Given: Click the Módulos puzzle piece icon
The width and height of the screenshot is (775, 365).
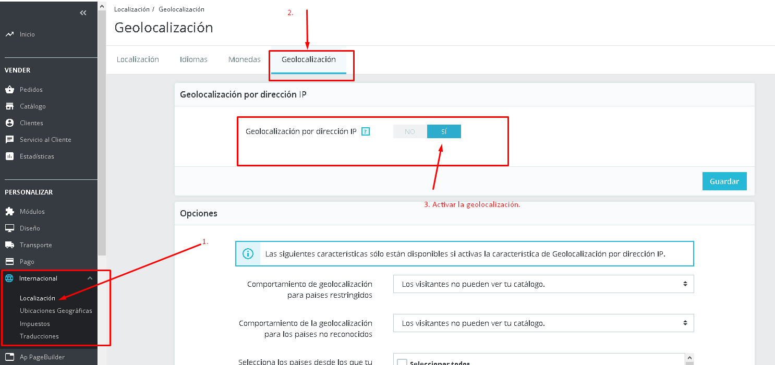Looking at the screenshot, I should point(9,212).
